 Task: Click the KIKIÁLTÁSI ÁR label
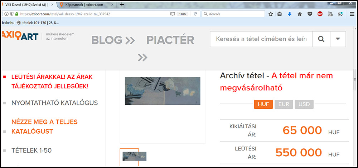tap(243, 130)
